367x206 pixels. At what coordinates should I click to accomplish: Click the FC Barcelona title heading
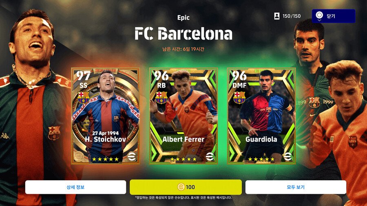pos(183,34)
